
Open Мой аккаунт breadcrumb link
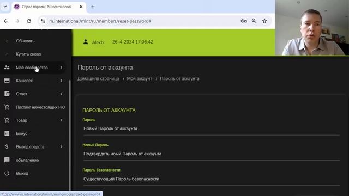pyautogui.click(x=140, y=78)
